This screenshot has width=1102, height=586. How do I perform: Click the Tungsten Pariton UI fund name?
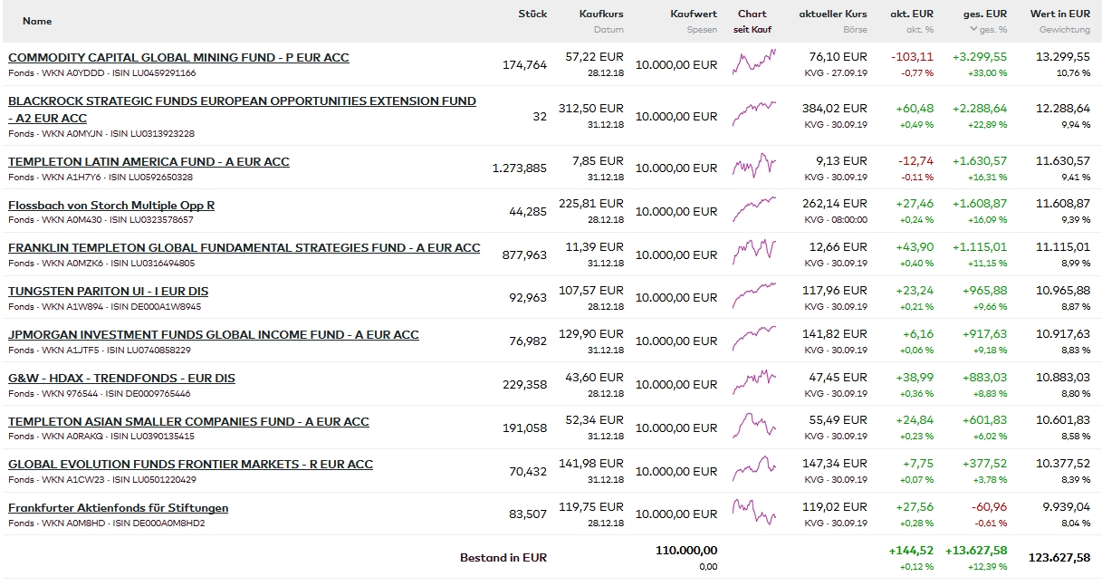(x=108, y=292)
